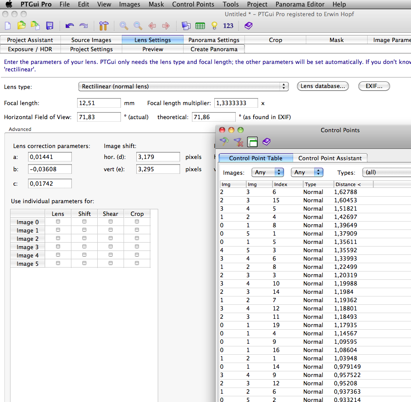411x402 pixels.
Task: Click the 123 numbering toolbar icon
Action: click(x=228, y=26)
